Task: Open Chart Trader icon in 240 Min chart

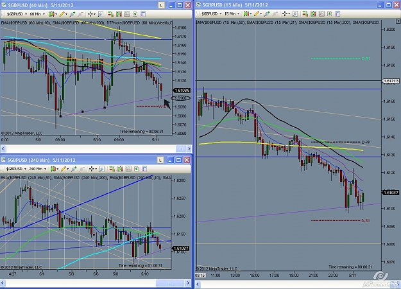Action: (112, 169)
